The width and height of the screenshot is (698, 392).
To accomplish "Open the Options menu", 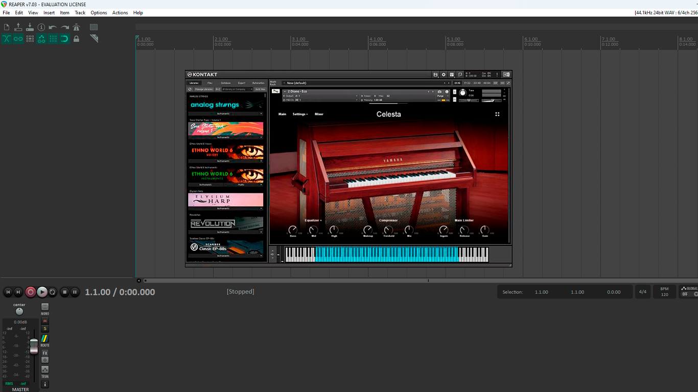I will point(99,13).
